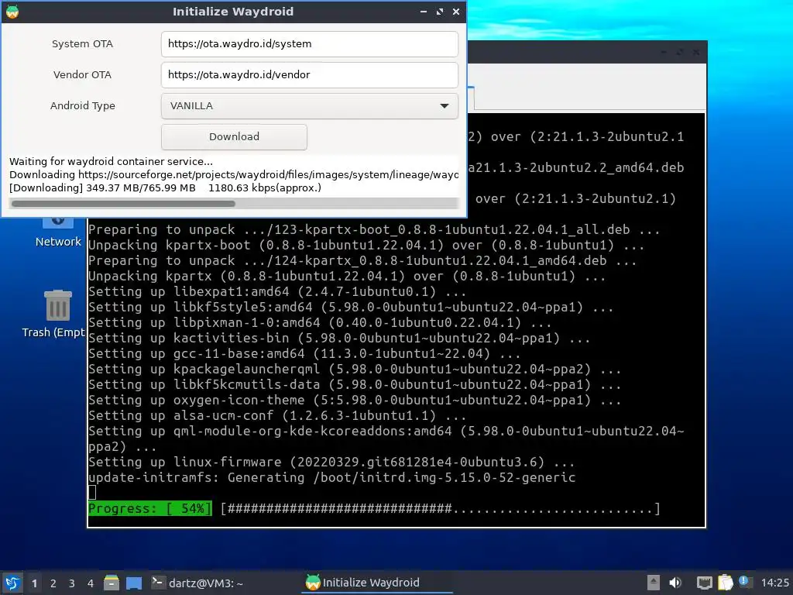
Task: Click the Progress 54% indicator in the terminal
Action: (x=149, y=508)
